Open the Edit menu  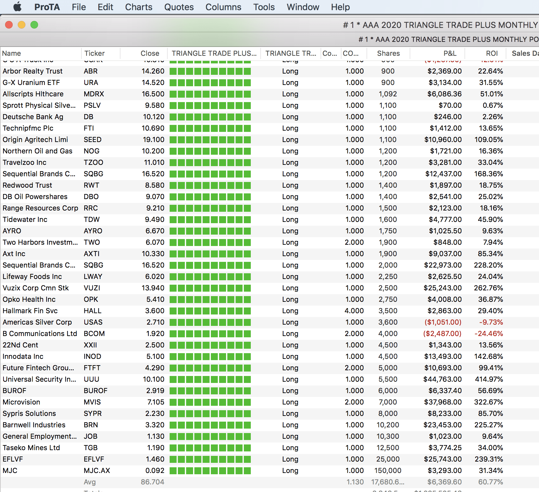[x=105, y=7]
